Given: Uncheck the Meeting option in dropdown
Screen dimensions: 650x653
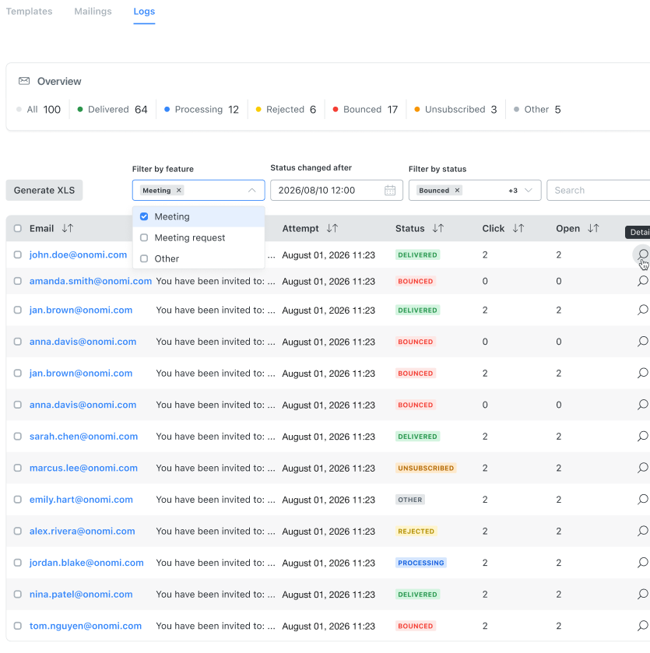Looking at the screenshot, I should 144,216.
